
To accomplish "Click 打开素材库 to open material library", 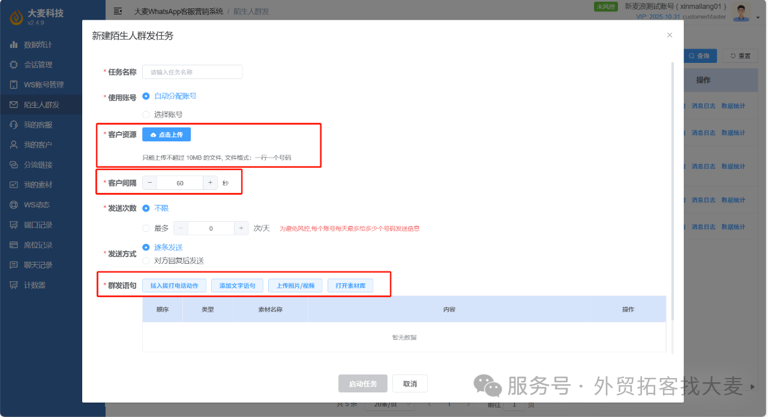I will click(350, 286).
